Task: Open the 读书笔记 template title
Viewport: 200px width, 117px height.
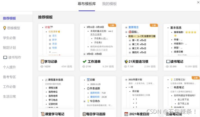Action: pos(177,62)
